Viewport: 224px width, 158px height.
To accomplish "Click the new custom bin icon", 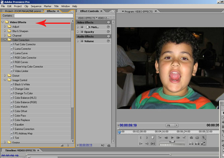I will tap(62, 145).
